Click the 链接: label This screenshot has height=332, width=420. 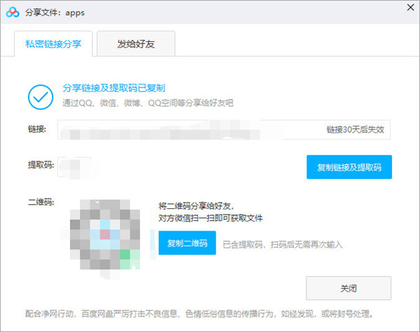tap(37, 129)
